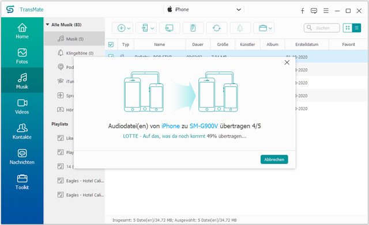This screenshot has height=225, width=369.
Task: Click the Apple logo icon beside iPhone
Action: (x=170, y=9)
